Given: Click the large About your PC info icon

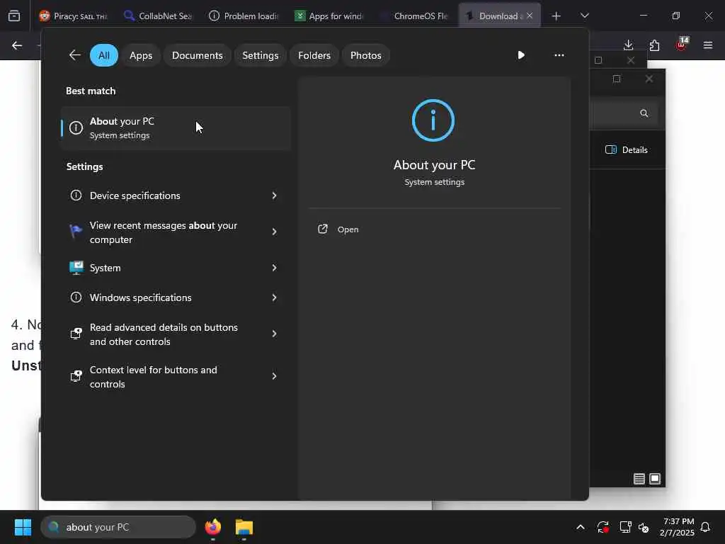Looking at the screenshot, I should tap(433, 120).
